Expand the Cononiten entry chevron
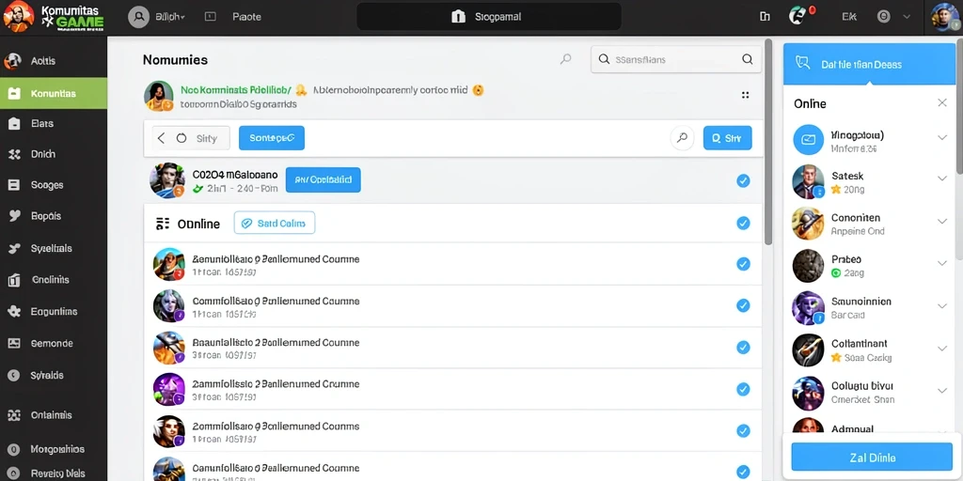The width and height of the screenshot is (963, 481). point(942,222)
